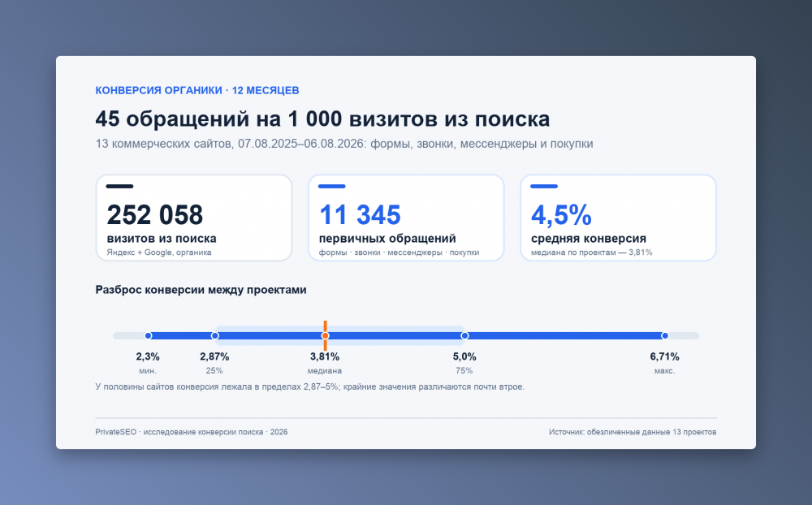
Task: Select the subtitle about 13 коммерческих сайтов
Action: click(344, 144)
